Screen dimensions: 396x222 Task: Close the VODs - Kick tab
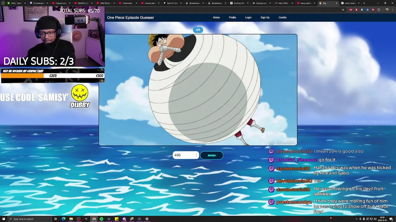25,3
